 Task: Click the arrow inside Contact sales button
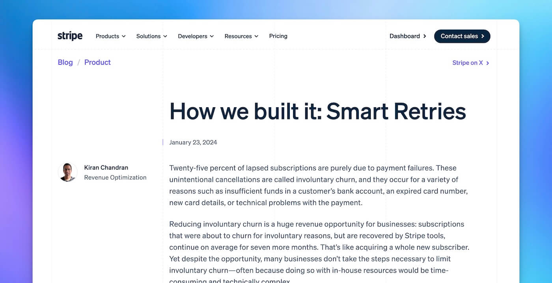click(x=483, y=36)
